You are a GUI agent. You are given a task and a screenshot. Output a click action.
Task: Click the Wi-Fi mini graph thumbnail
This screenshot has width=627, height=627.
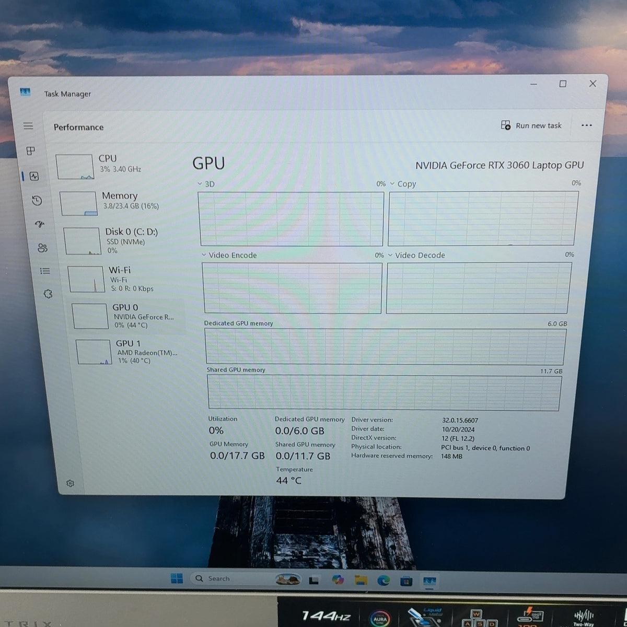coord(86,279)
